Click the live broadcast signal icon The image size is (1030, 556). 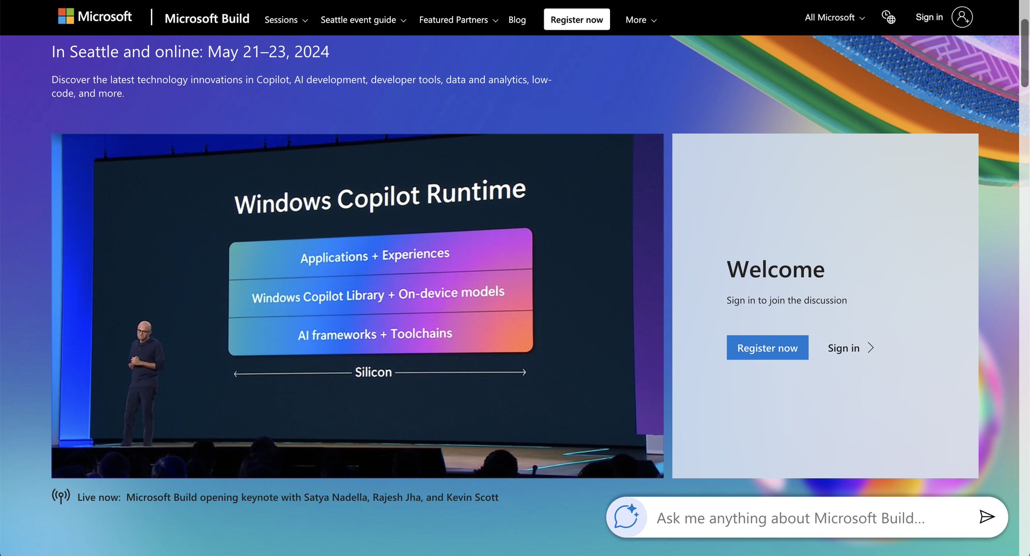pos(61,496)
